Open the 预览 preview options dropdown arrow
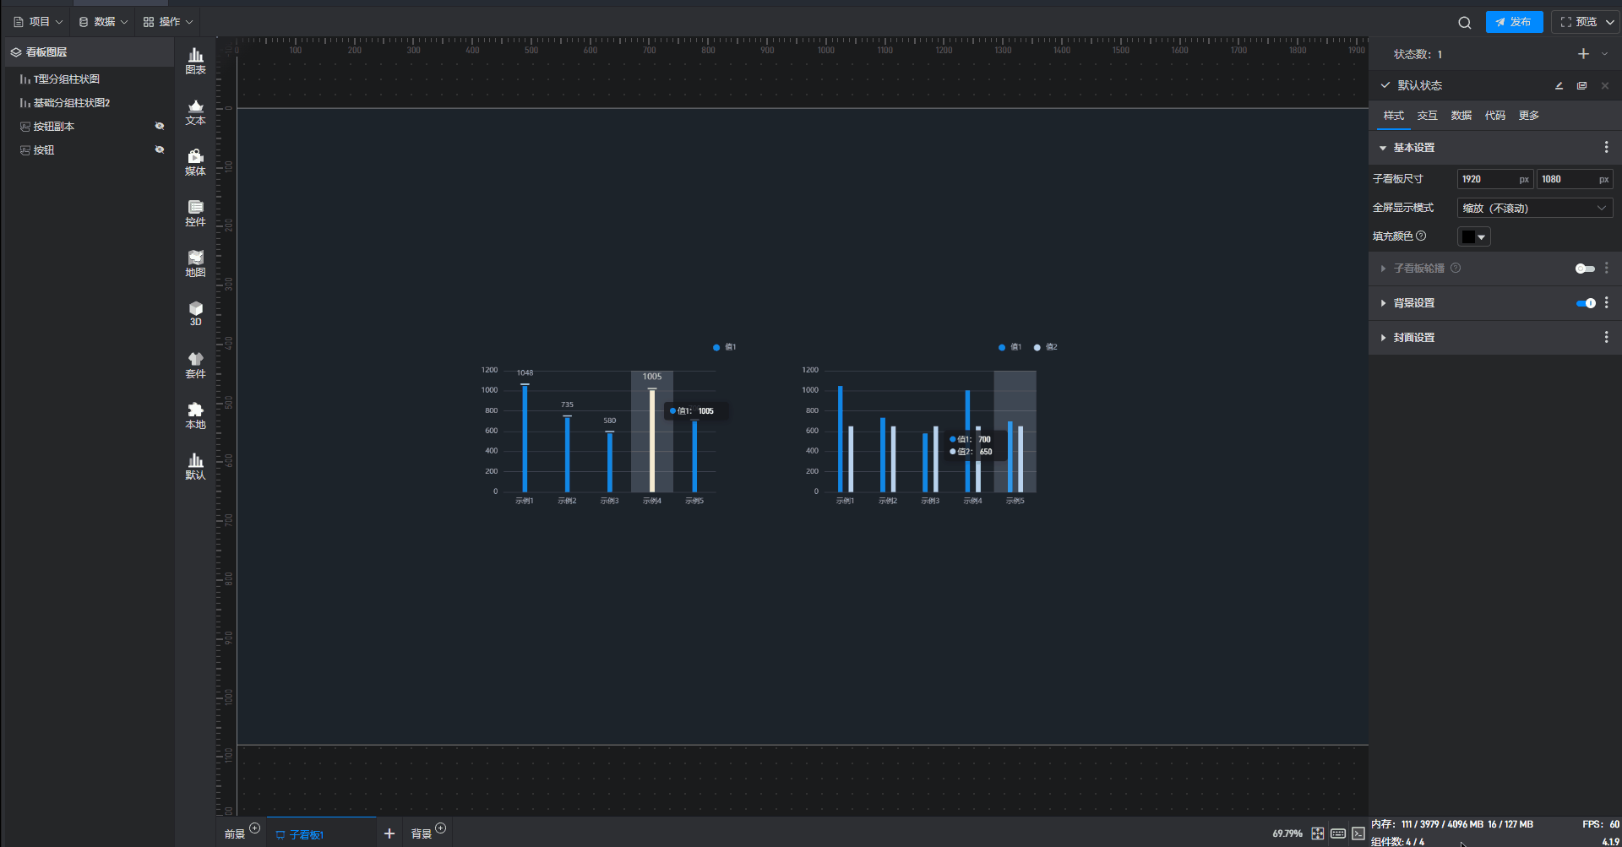Image resolution: width=1622 pixels, height=847 pixels. point(1610,23)
